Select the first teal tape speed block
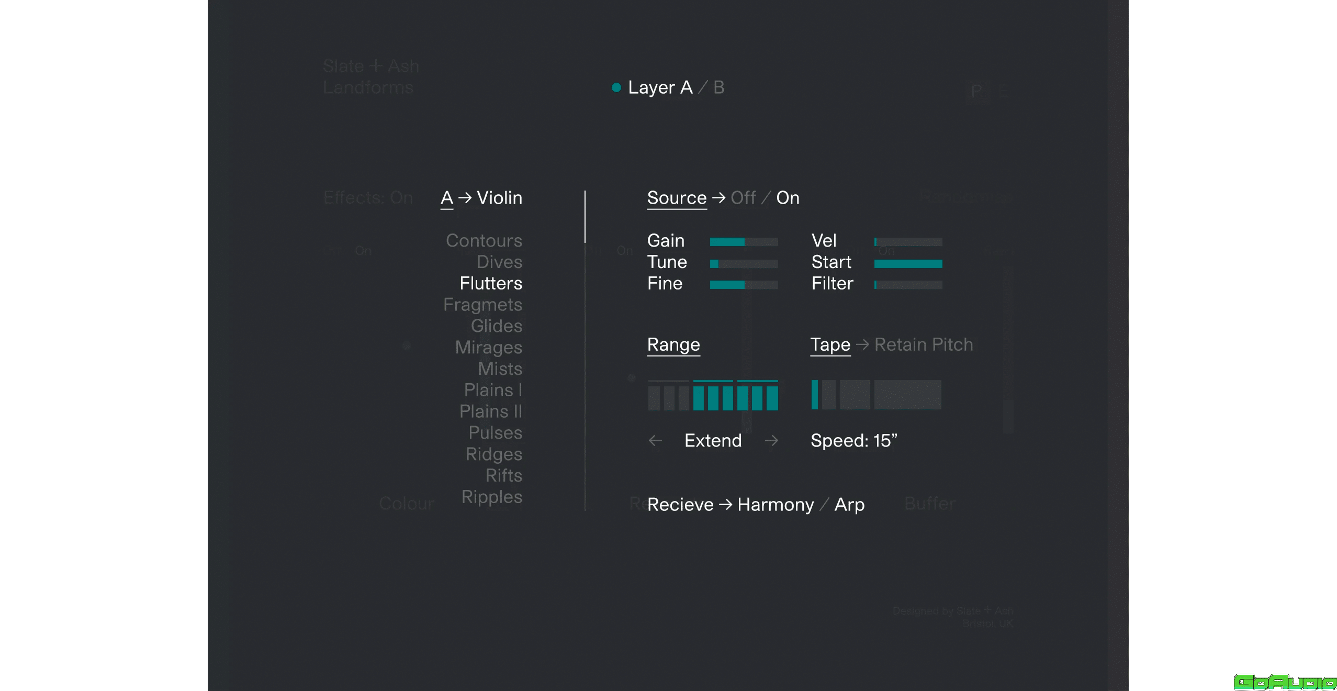This screenshot has height=691, width=1337. pos(815,395)
